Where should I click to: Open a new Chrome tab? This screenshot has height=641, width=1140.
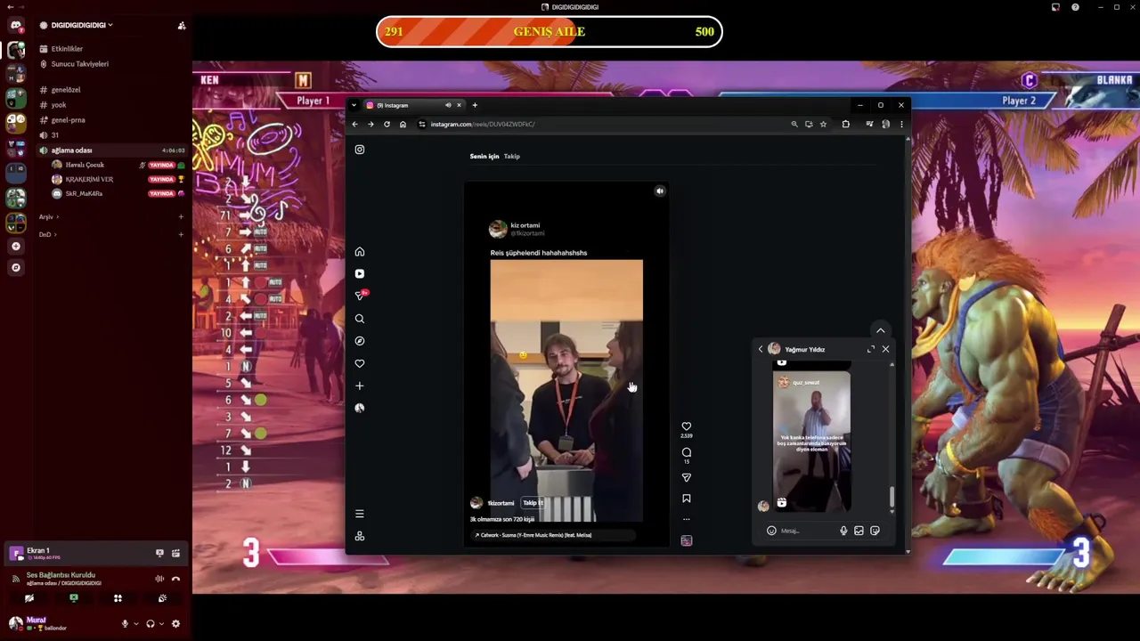coord(475,105)
